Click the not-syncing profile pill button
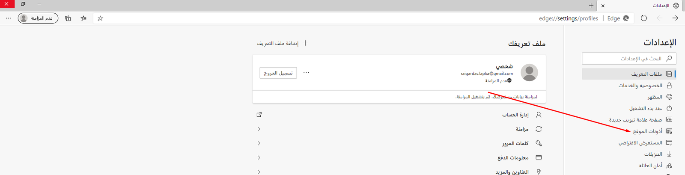Viewport: 685px width, 175px height. pyautogui.click(x=38, y=18)
